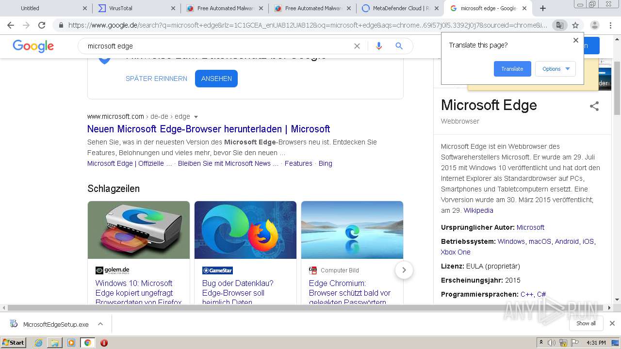Click Show all downloads
621x349 pixels.
click(x=586, y=323)
